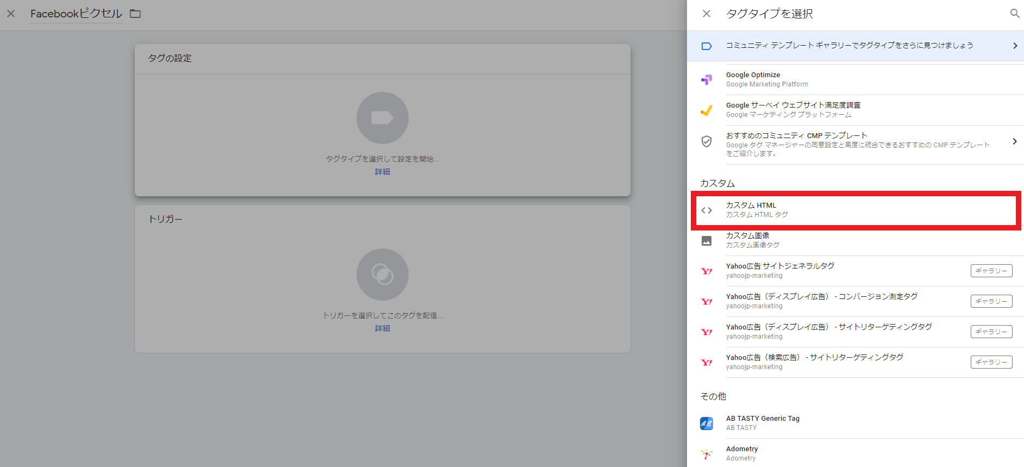Click ギャラリー badge for コンバージョン測定タグ
The width and height of the screenshot is (1024, 467).
tap(991, 301)
